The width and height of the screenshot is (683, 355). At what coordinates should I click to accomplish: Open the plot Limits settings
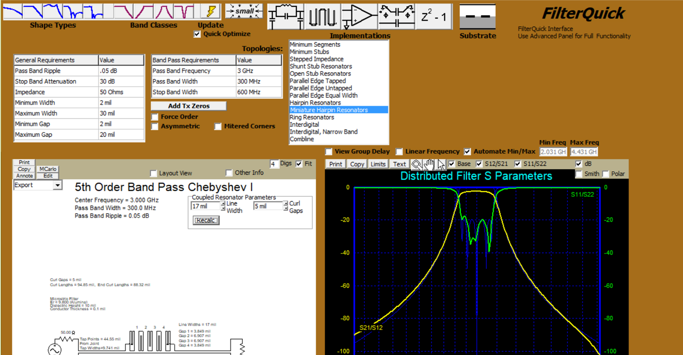coord(378,164)
